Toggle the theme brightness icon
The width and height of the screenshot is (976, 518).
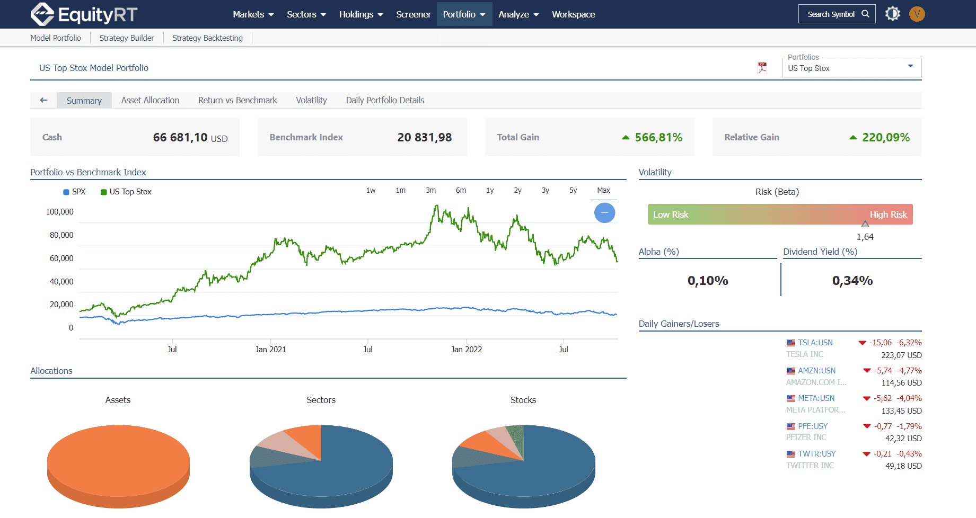tap(893, 14)
